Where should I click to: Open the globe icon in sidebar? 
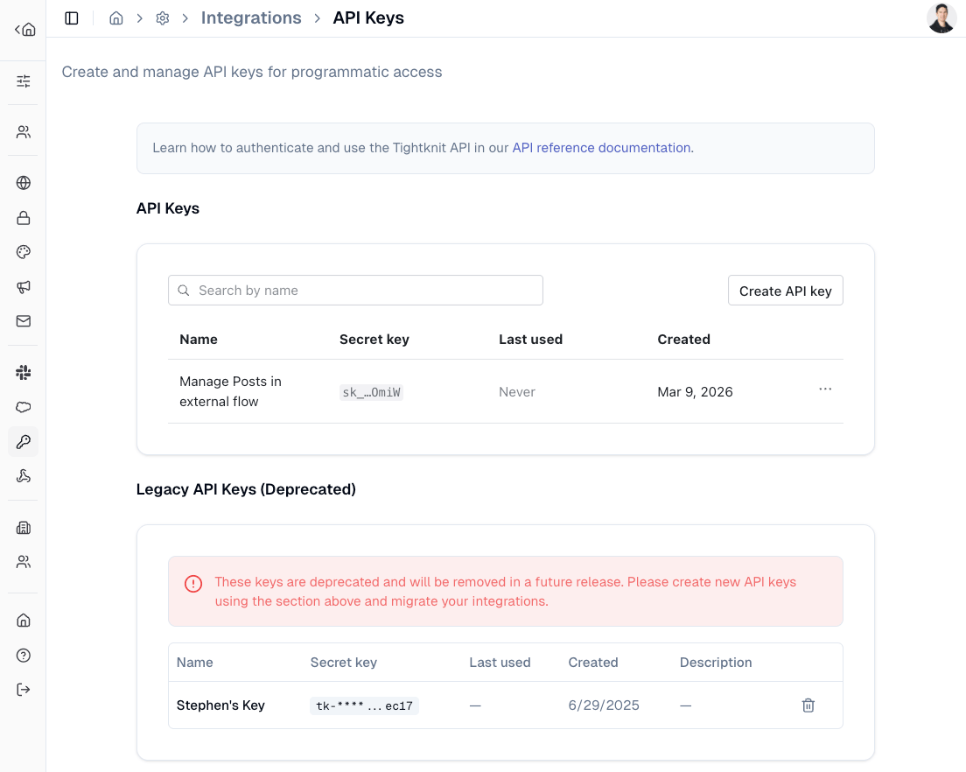click(24, 183)
